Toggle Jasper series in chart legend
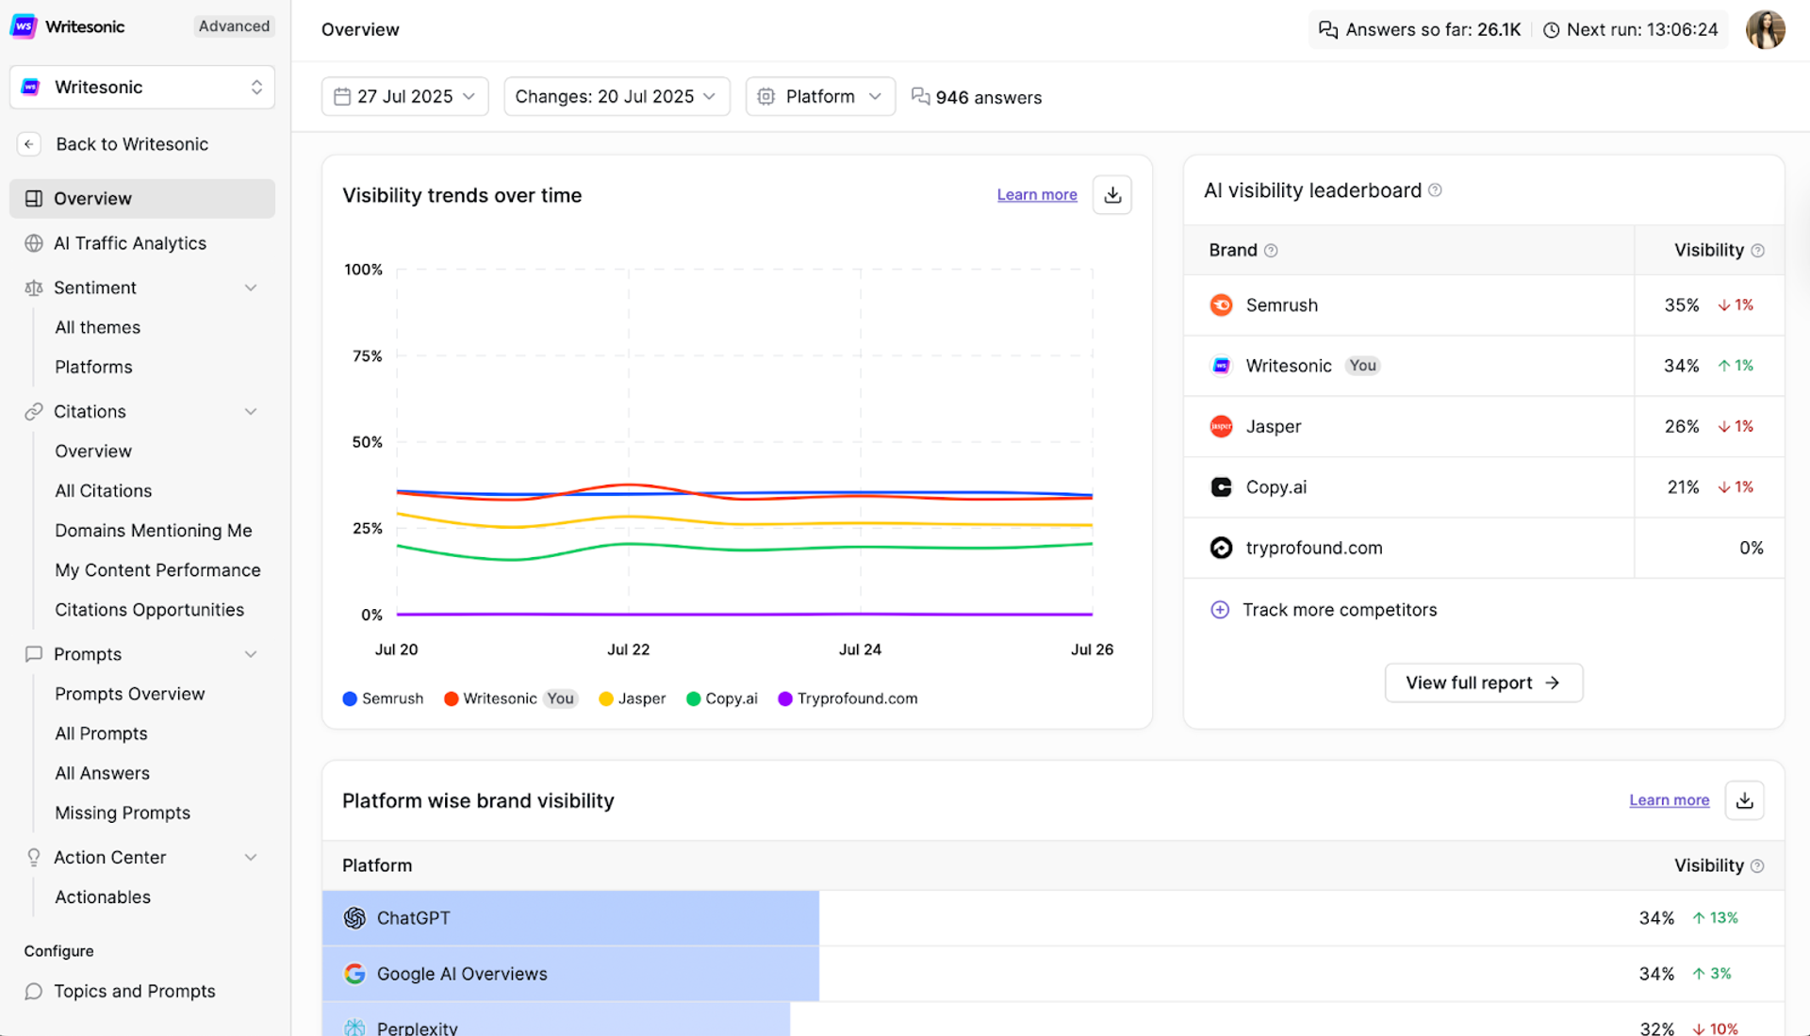 point(632,699)
